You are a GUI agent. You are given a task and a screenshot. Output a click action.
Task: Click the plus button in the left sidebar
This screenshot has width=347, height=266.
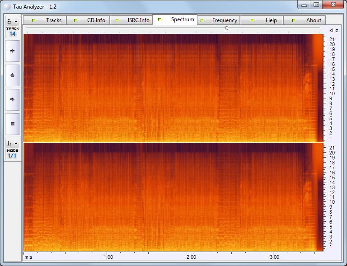pyautogui.click(x=12, y=51)
